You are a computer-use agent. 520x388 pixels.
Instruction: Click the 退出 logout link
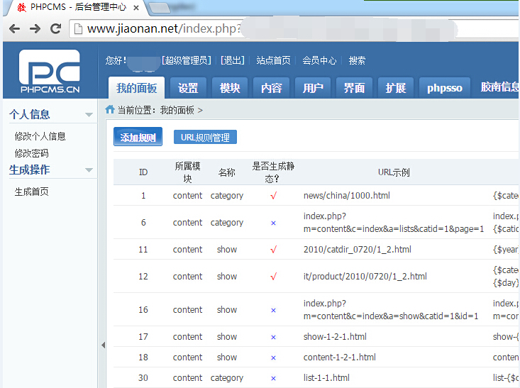point(233,60)
